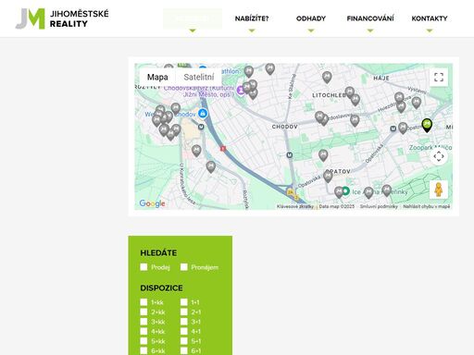Click Nahlásit chybu v mapě link
Viewport: 474px width, 355px height.
[427, 206]
